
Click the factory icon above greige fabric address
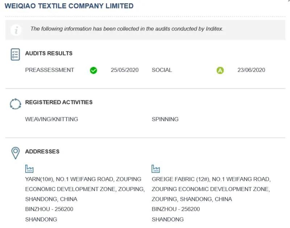156,169
